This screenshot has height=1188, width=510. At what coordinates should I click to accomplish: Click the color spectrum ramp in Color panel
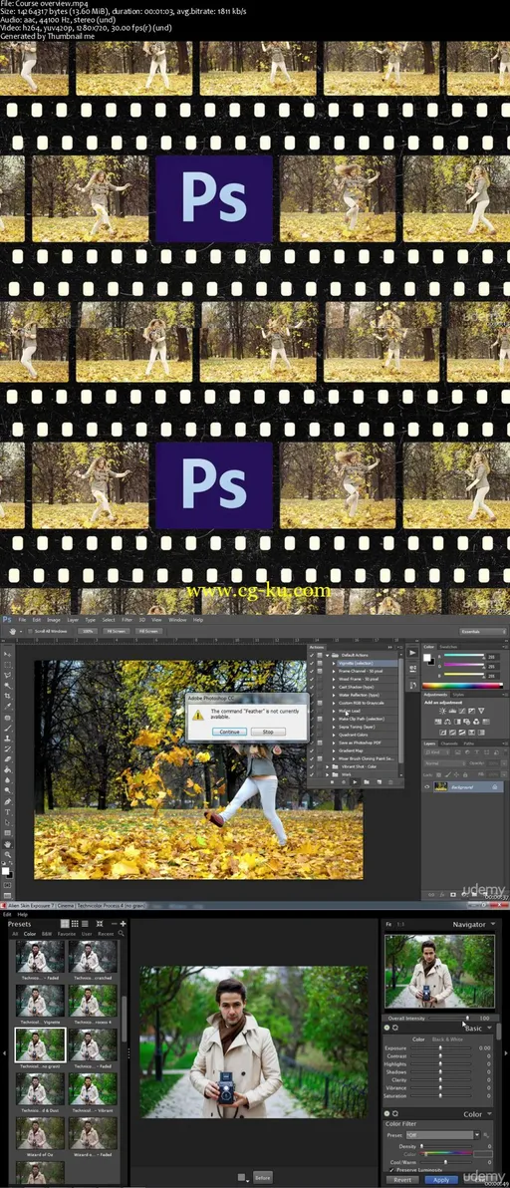[x=461, y=685]
